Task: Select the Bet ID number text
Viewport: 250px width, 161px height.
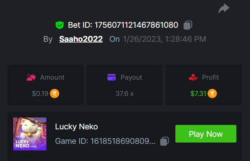Action: point(136,25)
